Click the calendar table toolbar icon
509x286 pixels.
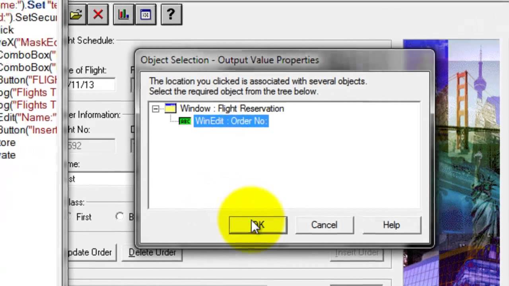pyautogui.click(x=146, y=15)
